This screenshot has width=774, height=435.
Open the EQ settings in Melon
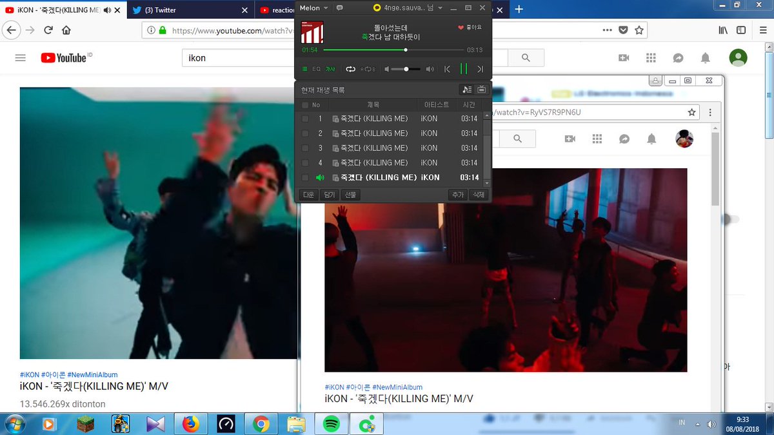tap(317, 69)
